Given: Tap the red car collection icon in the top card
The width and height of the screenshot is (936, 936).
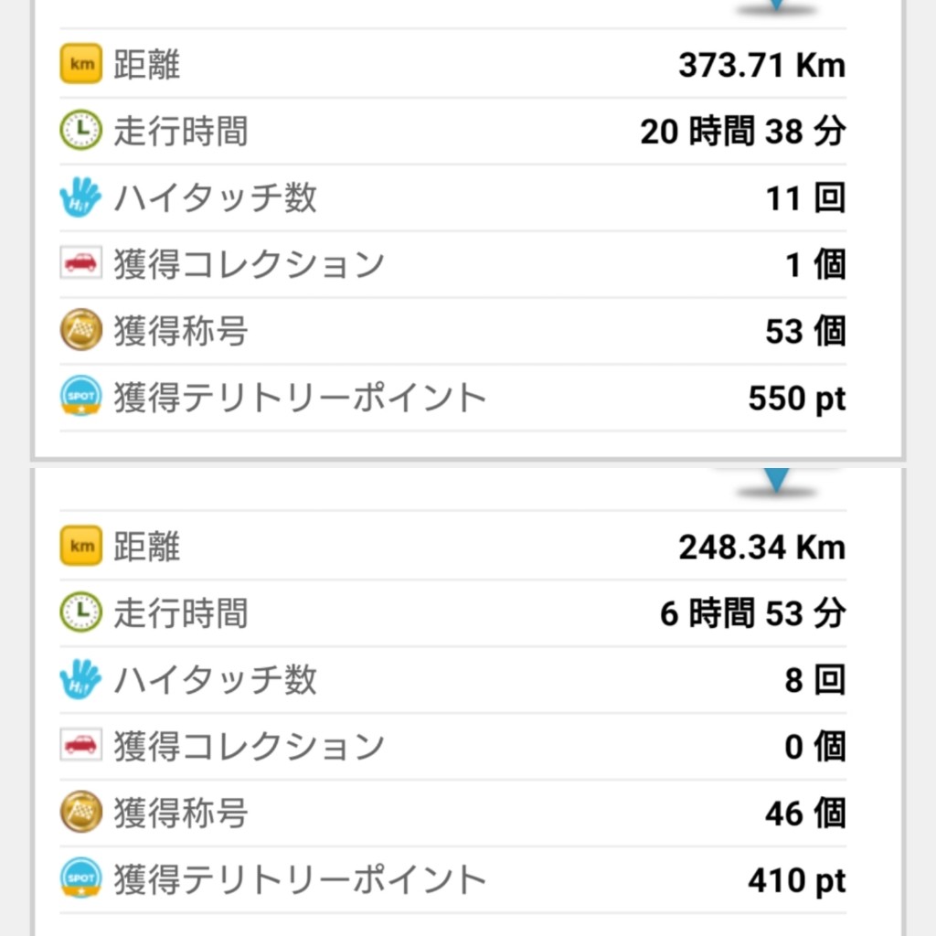Looking at the screenshot, I should pos(81,263).
